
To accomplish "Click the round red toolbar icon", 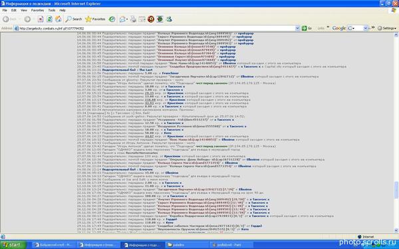I will 151,19.
